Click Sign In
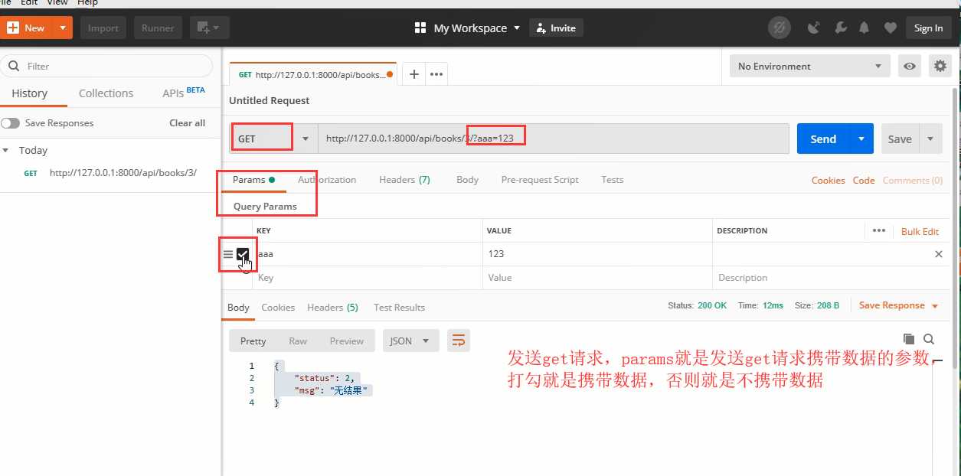The image size is (961, 476). click(x=928, y=28)
